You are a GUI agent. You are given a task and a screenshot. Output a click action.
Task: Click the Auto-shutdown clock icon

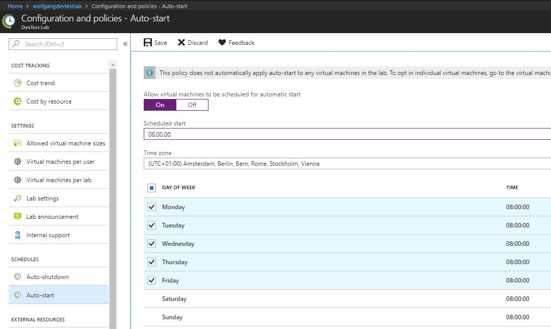click(x=17, y=276)
